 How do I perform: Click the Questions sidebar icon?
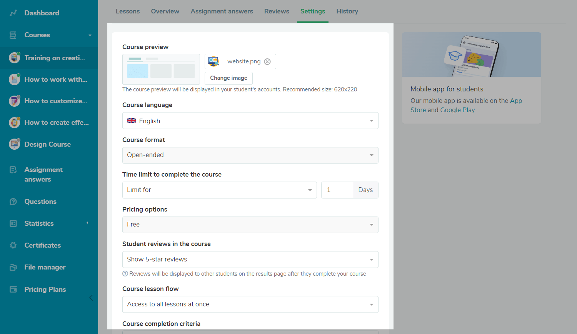point(13,202)
